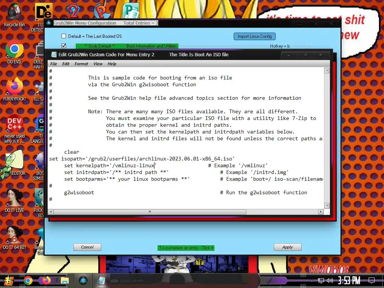Click the '# Example '/vmlinuz'' comment
This screenshot has height=288, width=384.
(x=238, y=165)
